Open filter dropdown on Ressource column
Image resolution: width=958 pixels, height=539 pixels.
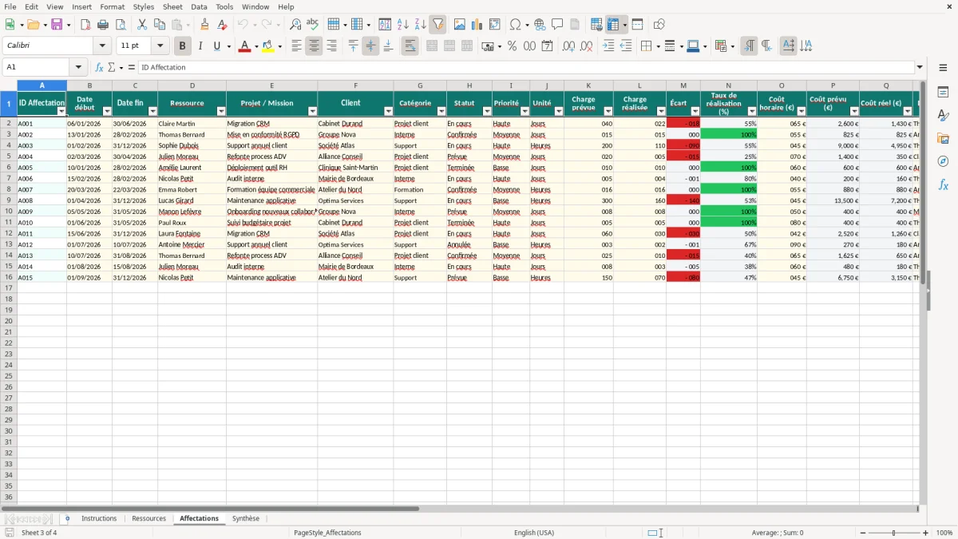(221, 112)
